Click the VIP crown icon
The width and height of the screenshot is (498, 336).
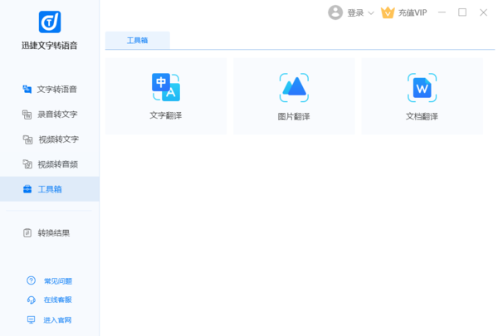pos(388,12)
